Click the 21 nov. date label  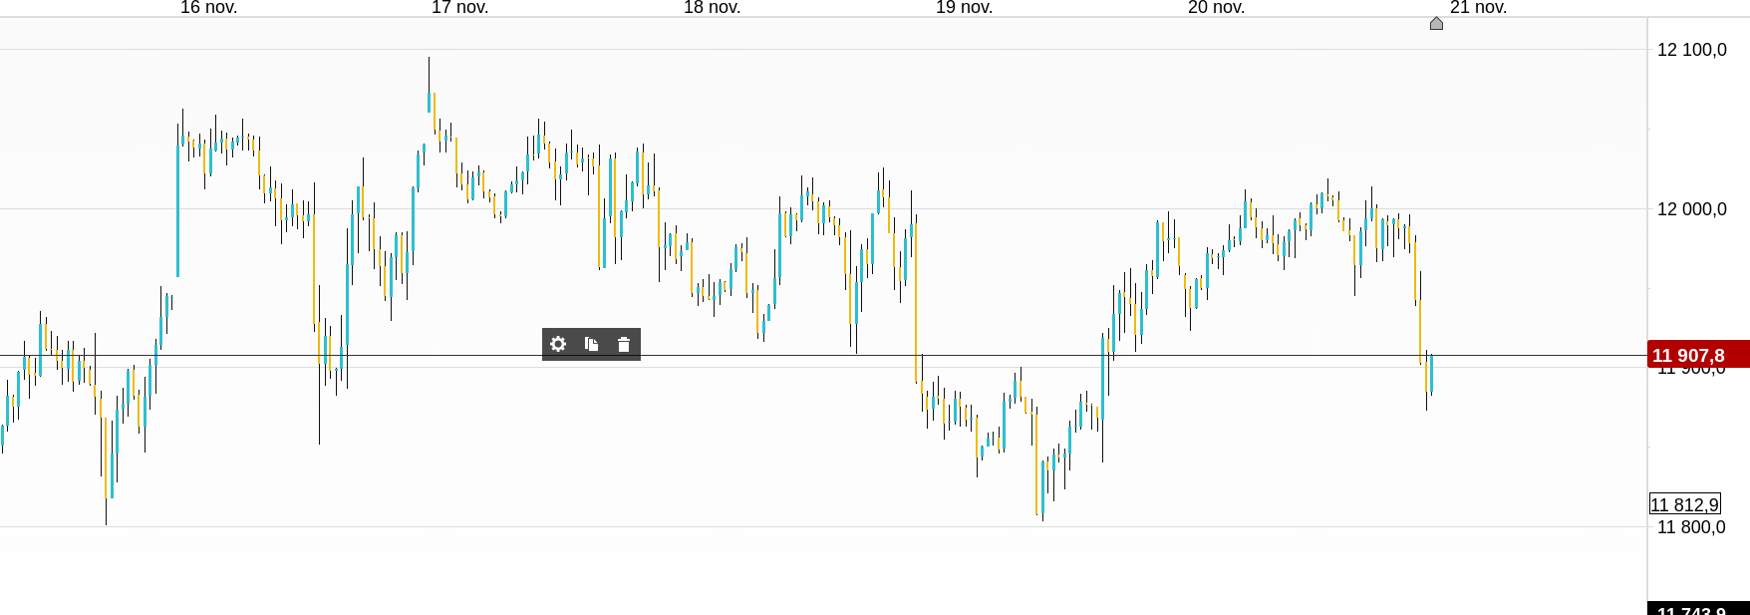tap(1478, 8)
